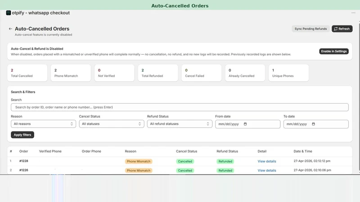The height and width of the screenshot is (202, 360).
Task: Click Refunded badge in order #1228 row
Action: coord(225,161)
